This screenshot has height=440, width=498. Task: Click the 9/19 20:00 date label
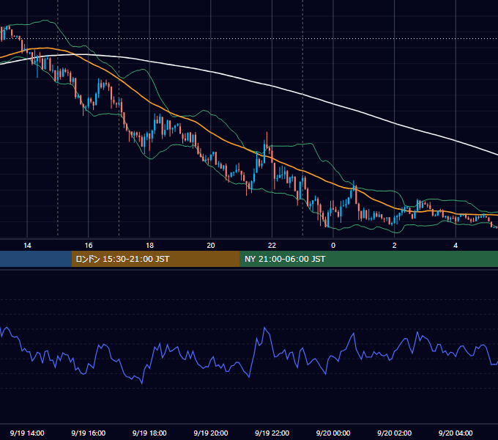[211, 433]
